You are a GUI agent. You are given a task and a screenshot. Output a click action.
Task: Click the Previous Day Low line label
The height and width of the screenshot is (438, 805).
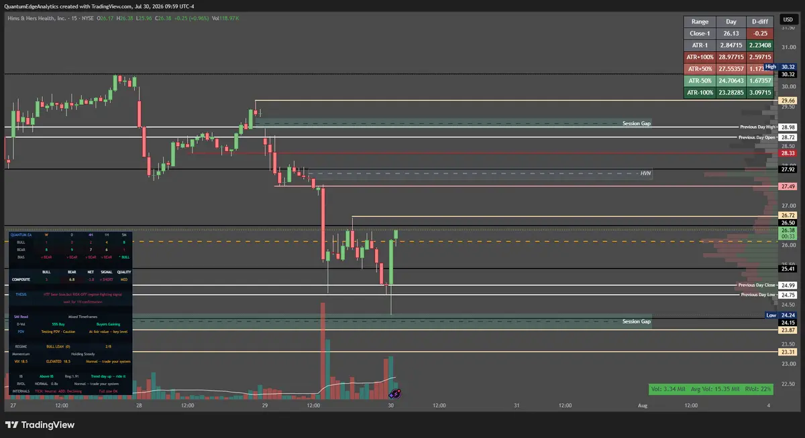tap(759, 294)
